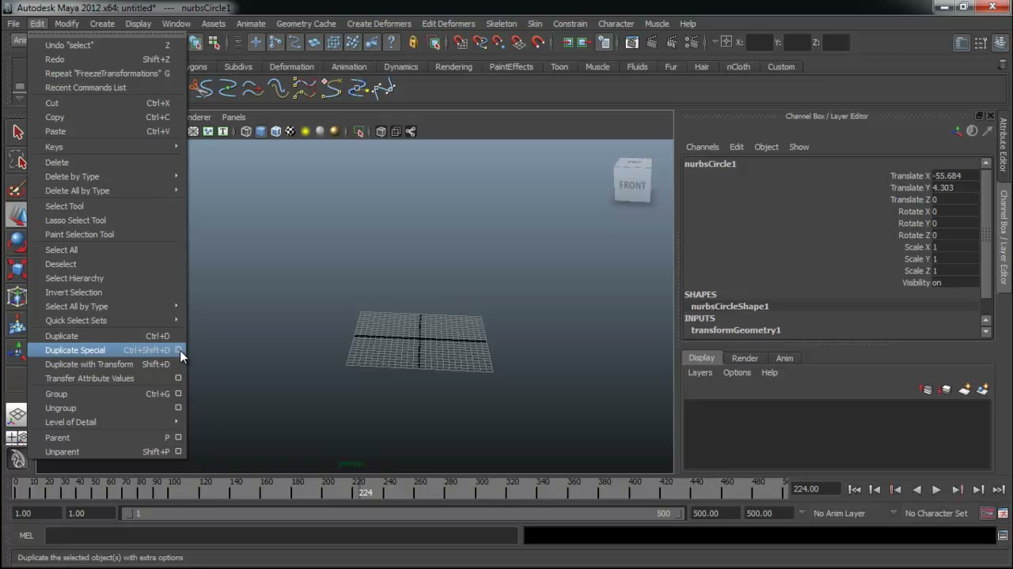Open Duplicate Special option box
This screenshot has height=569, width=1013.
pyautogui.click(x=178, y=350)
